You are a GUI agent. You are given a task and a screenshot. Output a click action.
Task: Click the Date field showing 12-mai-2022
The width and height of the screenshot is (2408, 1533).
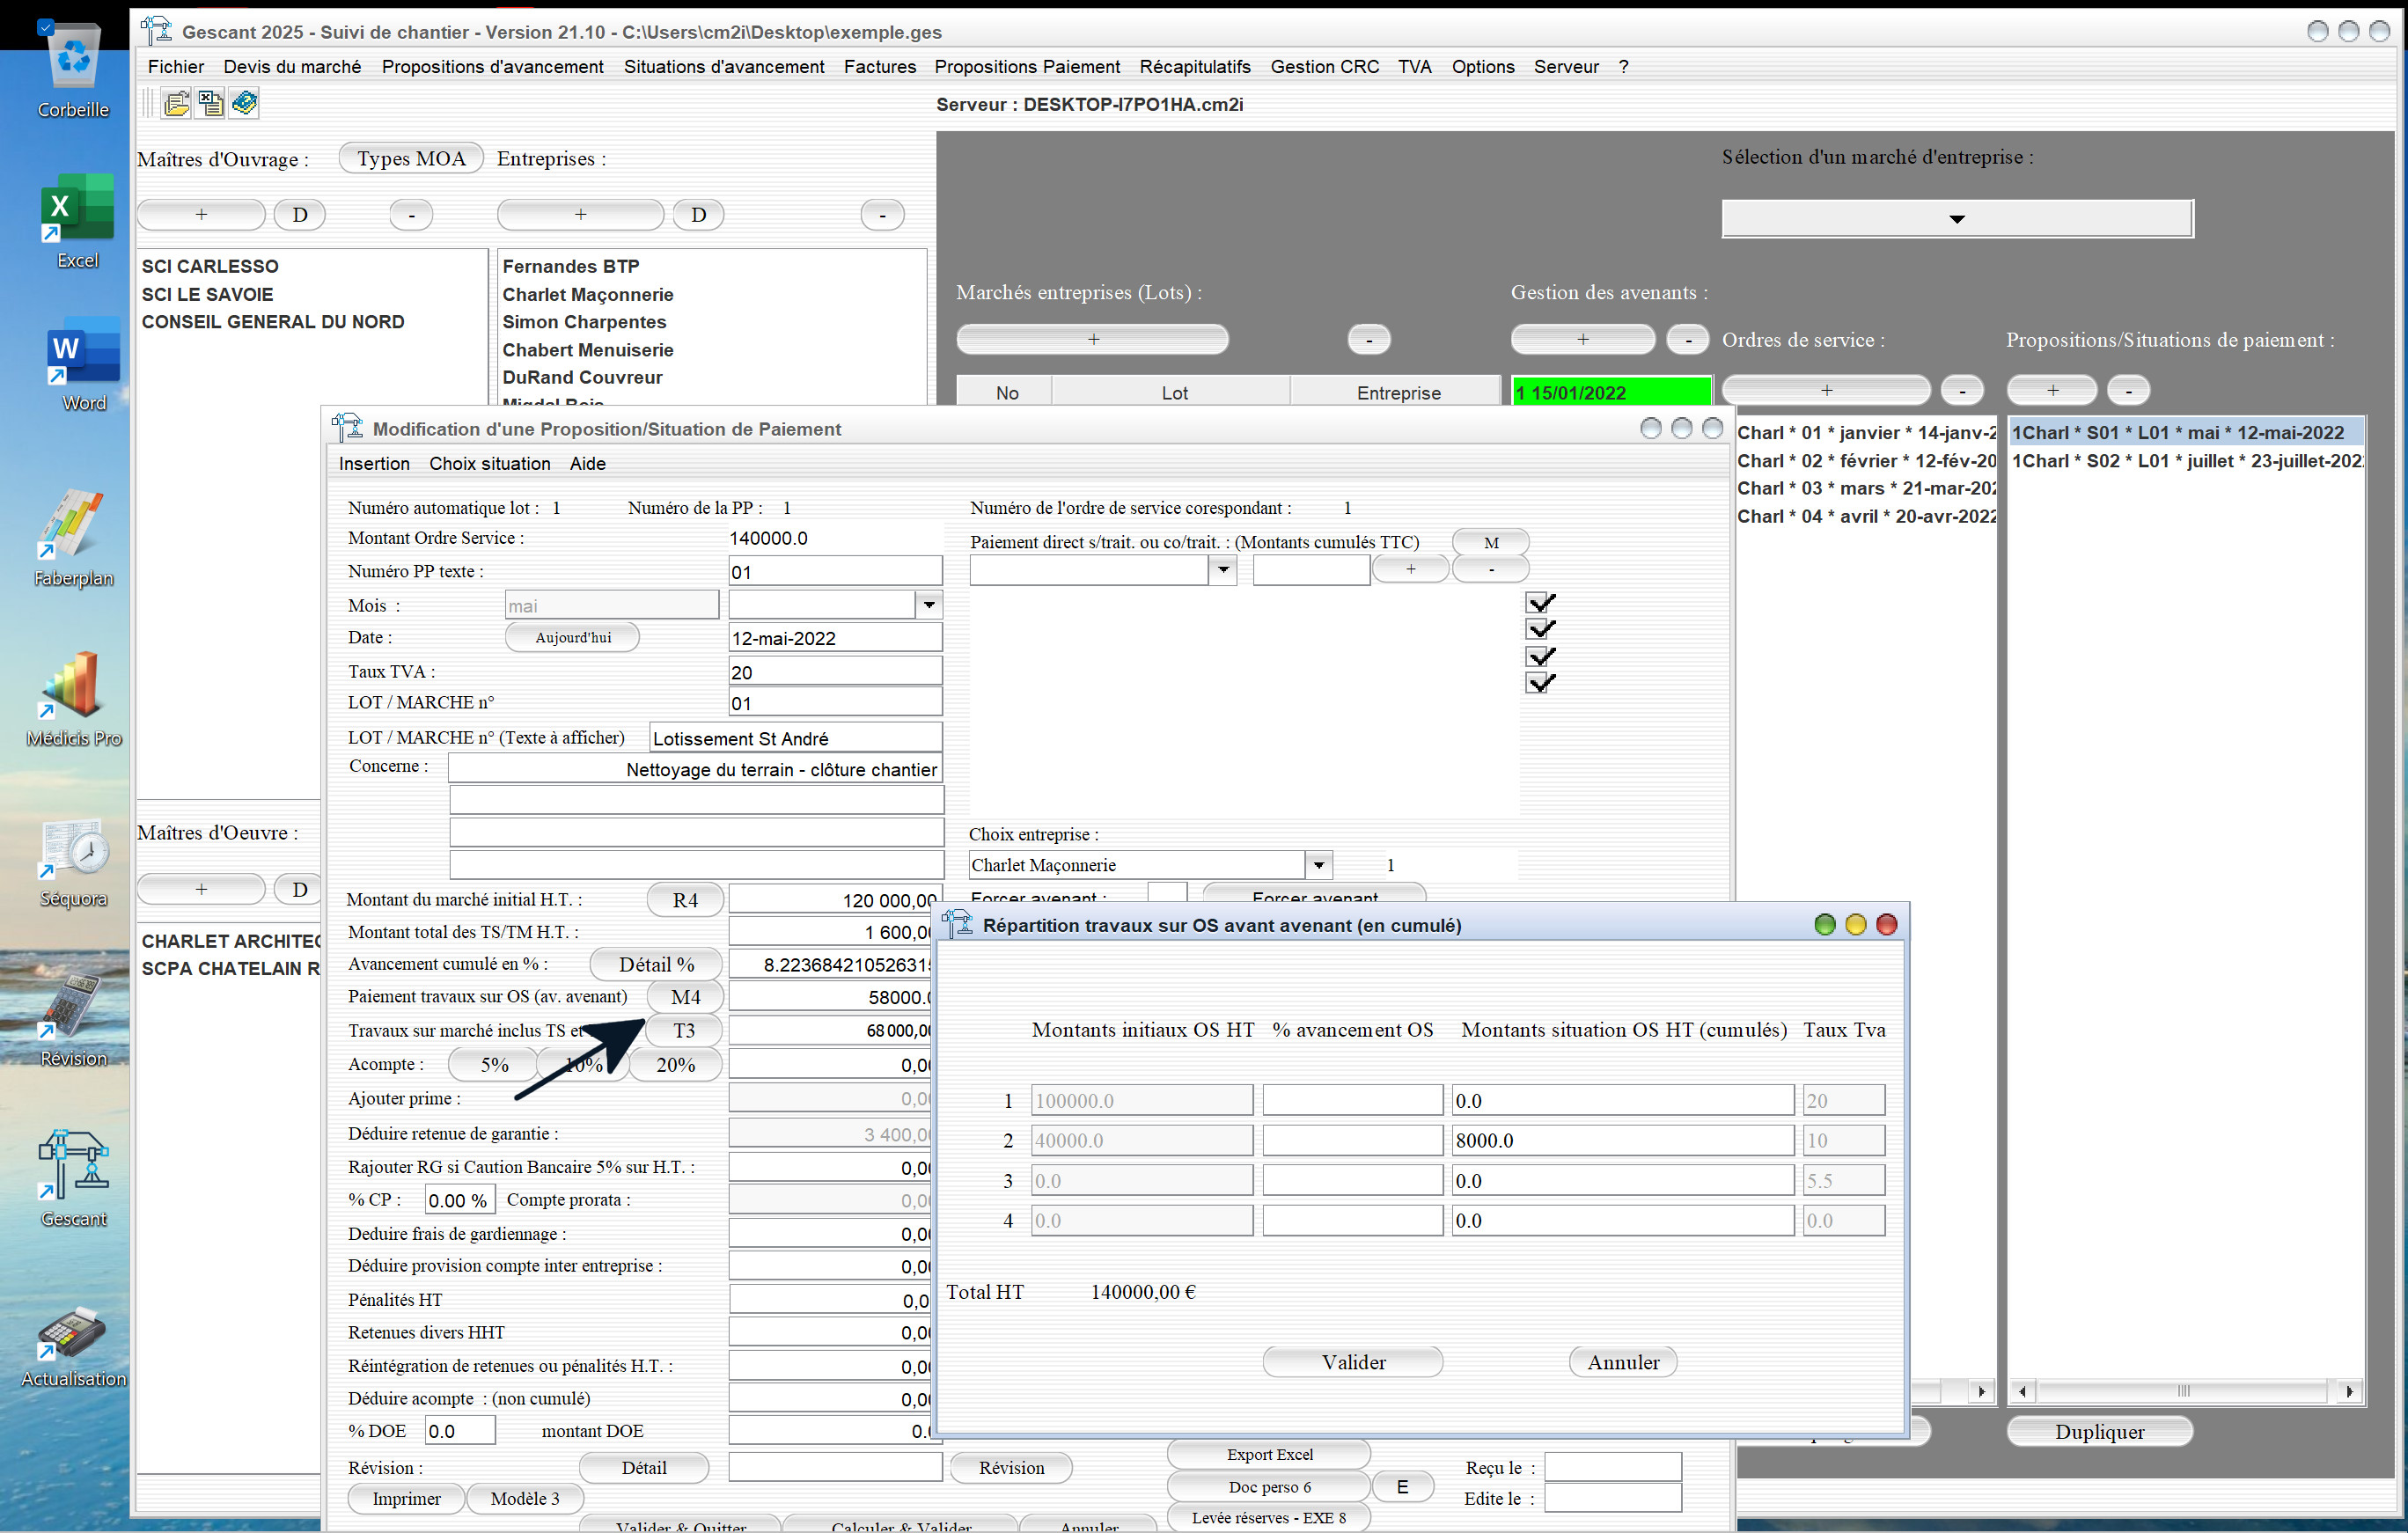pos(835,638)
